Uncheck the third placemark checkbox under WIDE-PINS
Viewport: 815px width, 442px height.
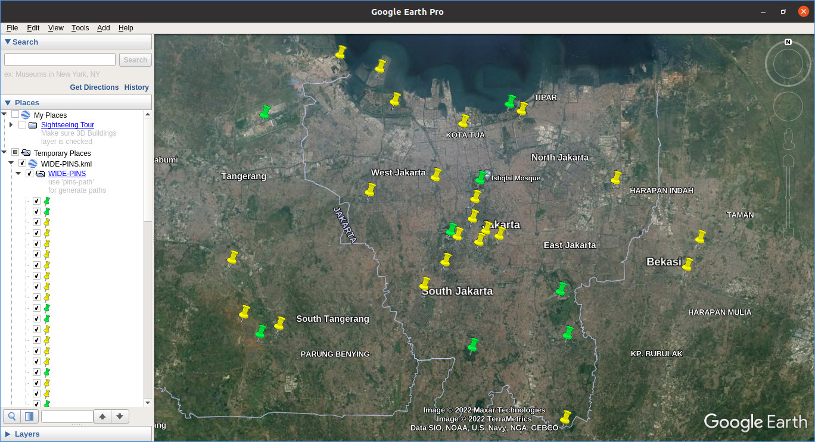(x=37, y=222)
